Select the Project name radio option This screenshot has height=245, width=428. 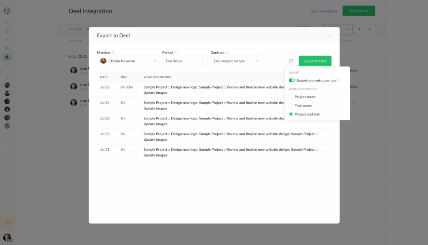click(291, 97)
